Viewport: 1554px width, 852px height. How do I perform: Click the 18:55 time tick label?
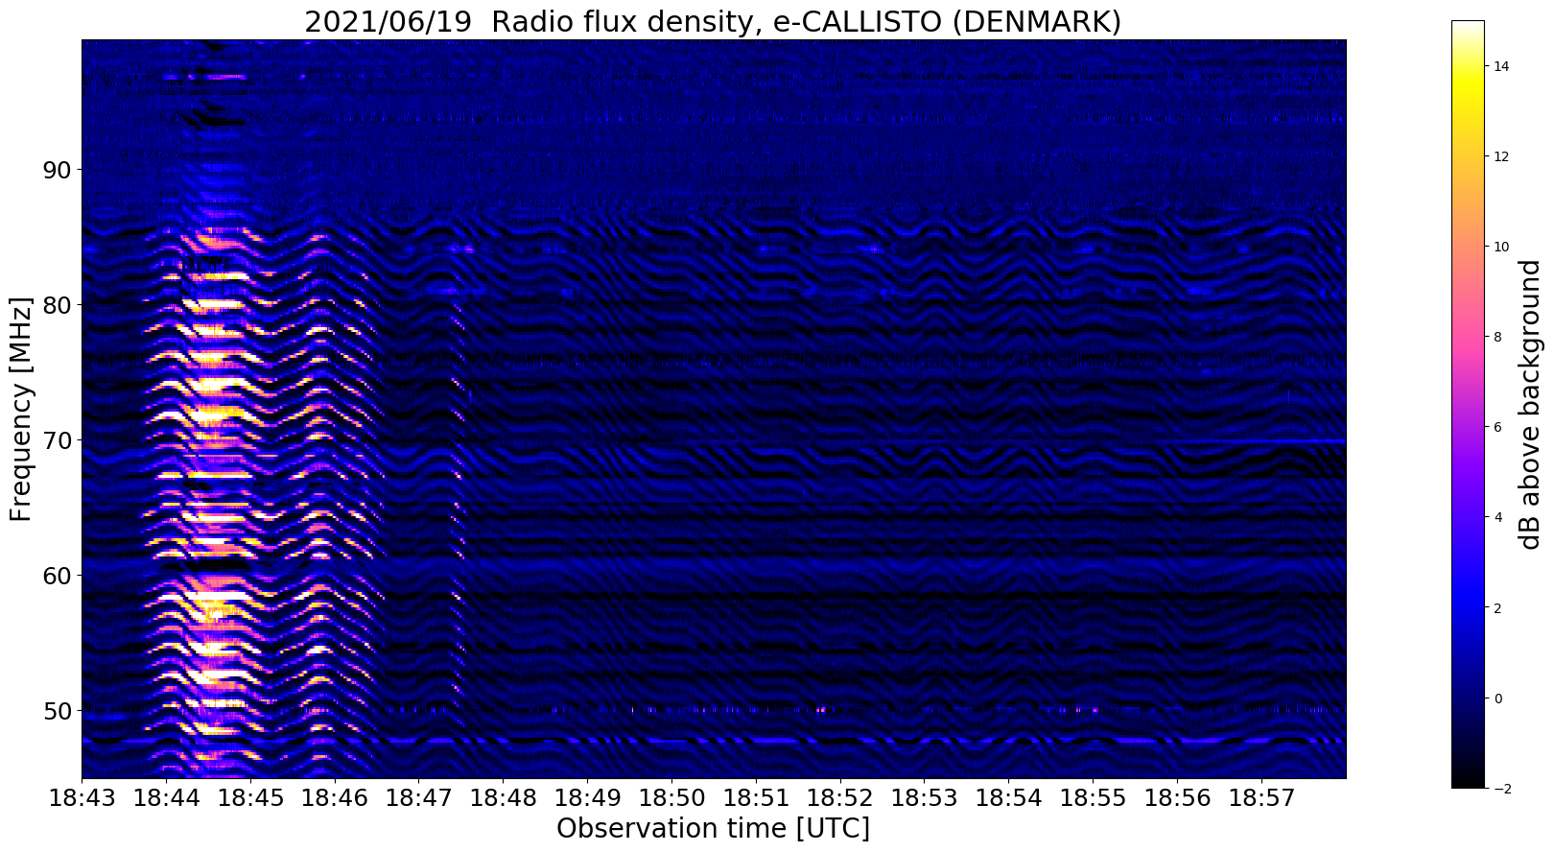[x=1093, y=797]
